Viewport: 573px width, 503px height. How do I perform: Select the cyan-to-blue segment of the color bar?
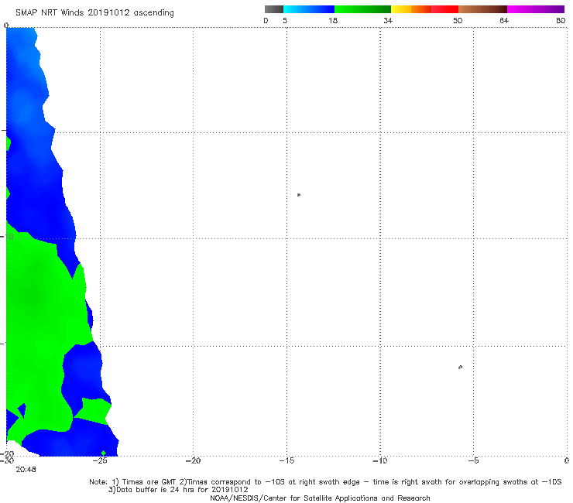click(x=309, y=9)
